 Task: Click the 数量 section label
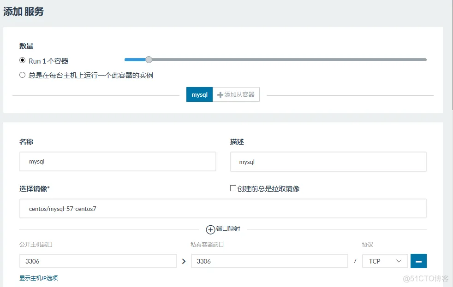point(26,46)
